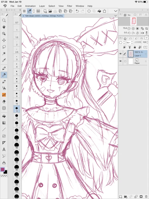Delete layer with trash icon
This screenshot has width=149, height=199.
(146, 196)
